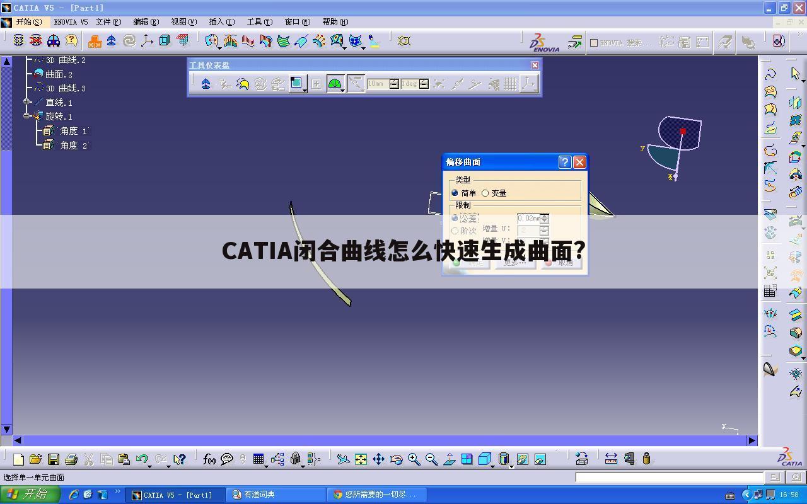Click the ENOVIA logo icon
807x504 pixels.
click(x=544, y=42)
